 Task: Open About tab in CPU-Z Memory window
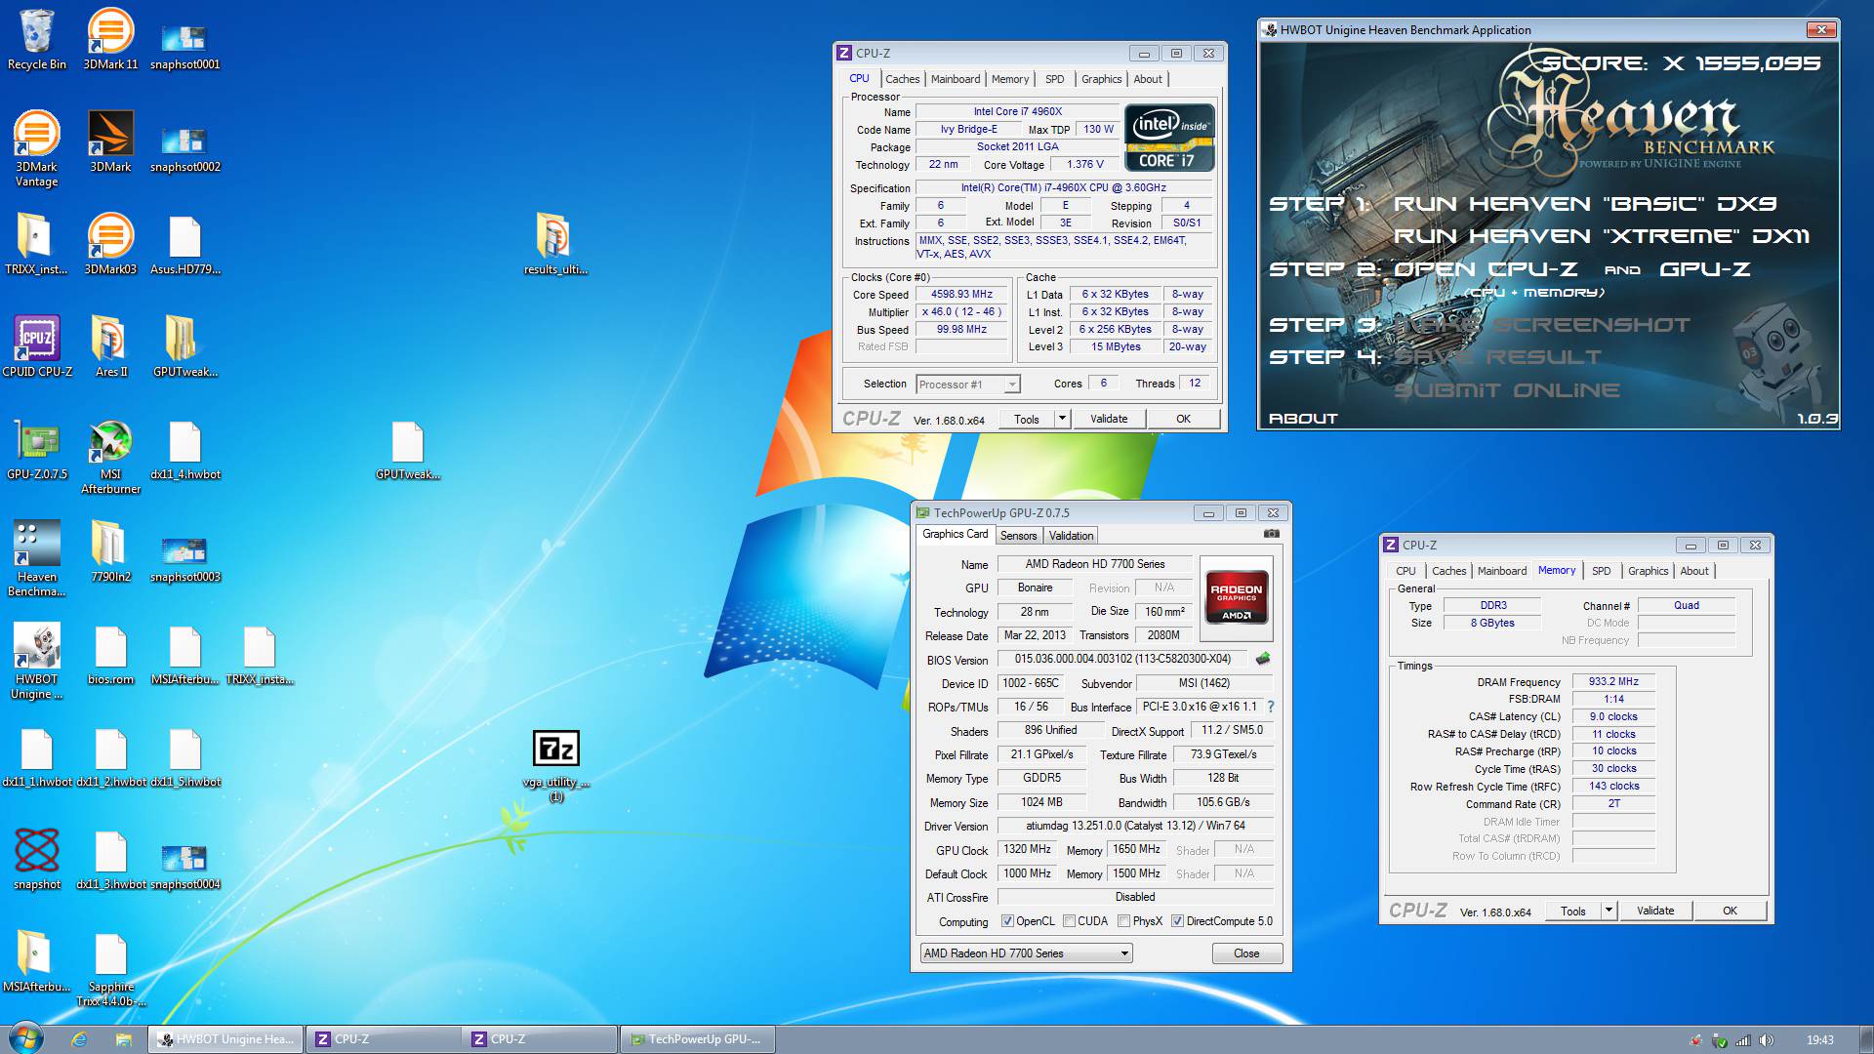click(1694, 571)
